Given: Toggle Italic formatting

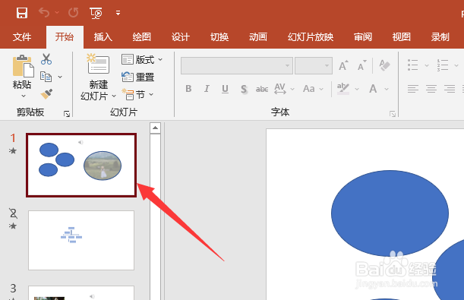Looking at the screenshot, I should click(x=207, y=88).
